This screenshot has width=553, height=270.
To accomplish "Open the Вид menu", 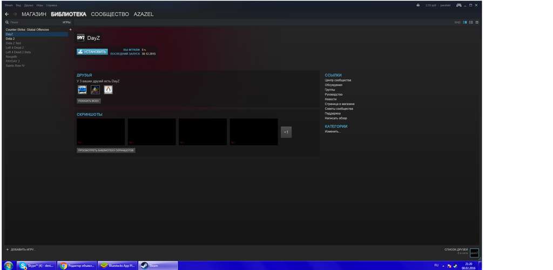I will (x=18, y=5).
